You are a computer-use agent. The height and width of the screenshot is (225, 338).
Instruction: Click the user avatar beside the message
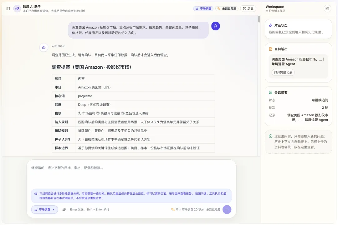[215, 26]
